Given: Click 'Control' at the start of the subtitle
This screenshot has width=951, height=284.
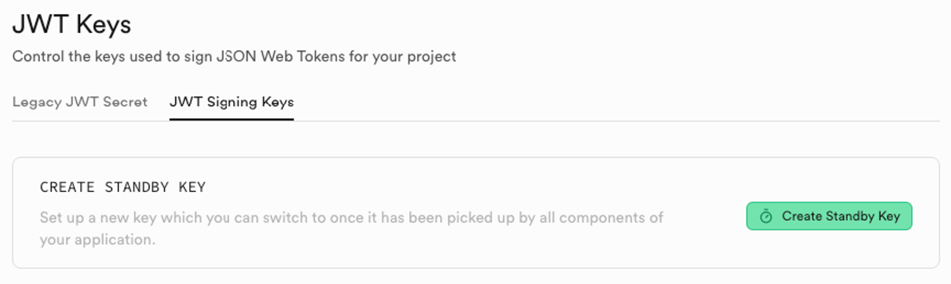Looking at the screenshot, I should coord(38,56).
